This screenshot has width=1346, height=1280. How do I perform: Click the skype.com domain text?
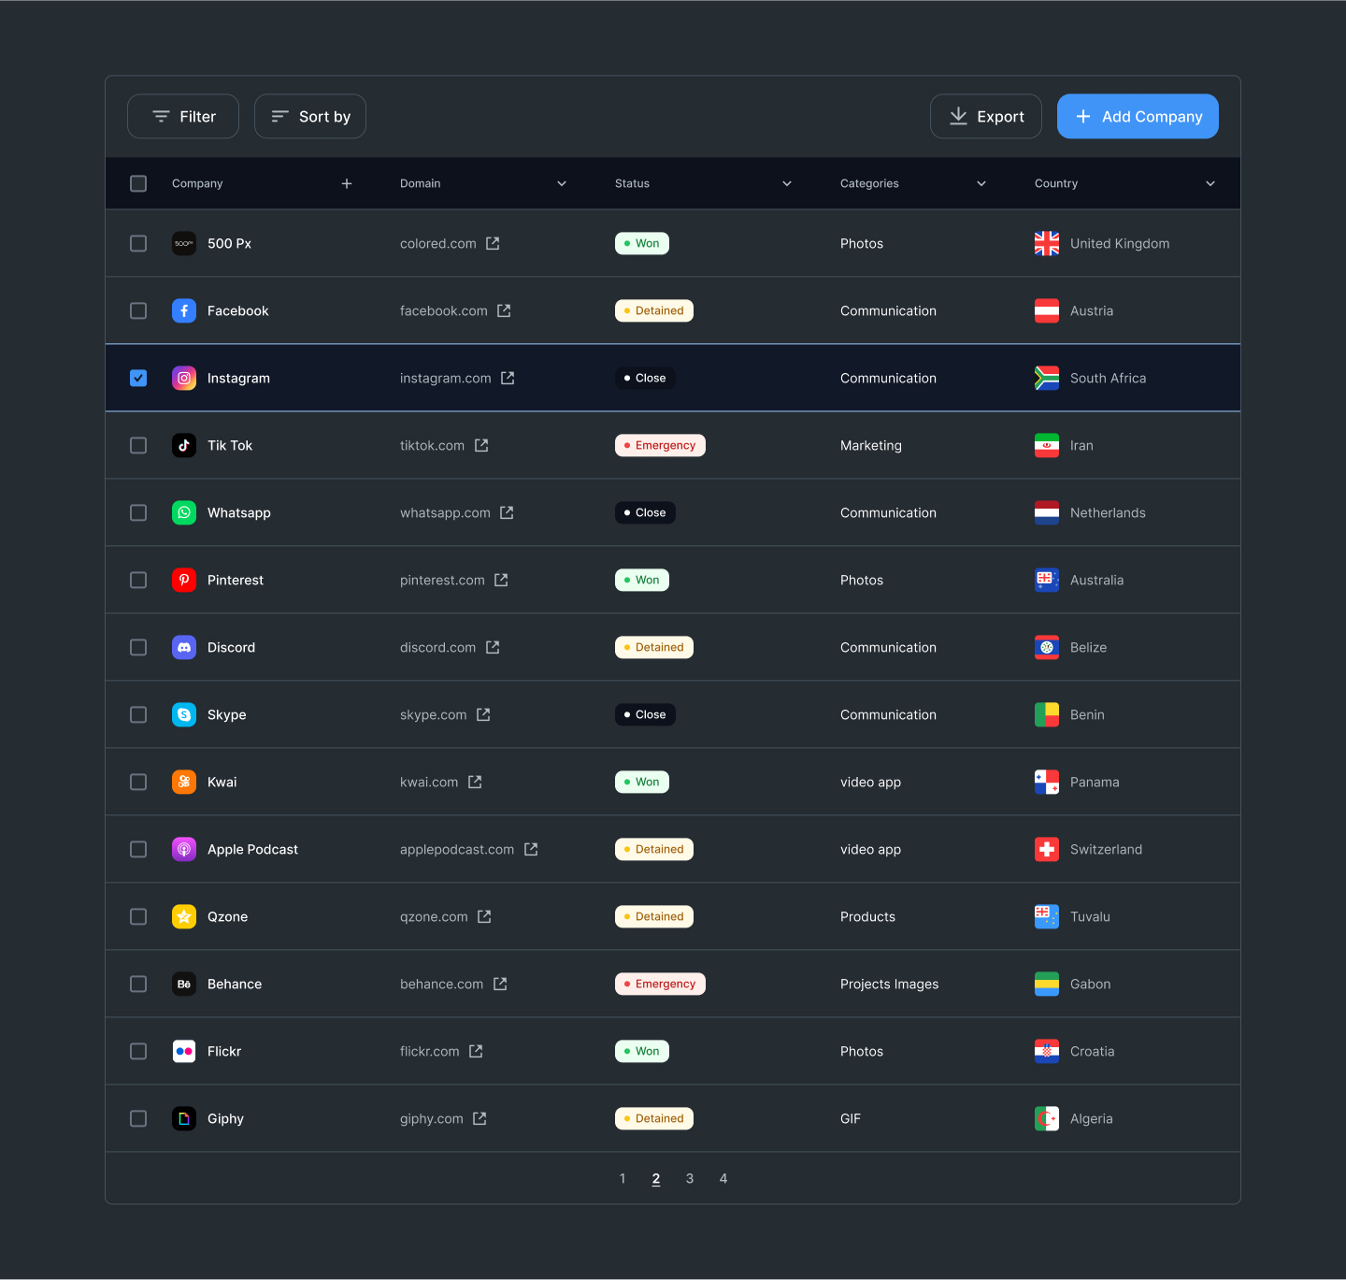pyautogui.click(x=433, y=714)
